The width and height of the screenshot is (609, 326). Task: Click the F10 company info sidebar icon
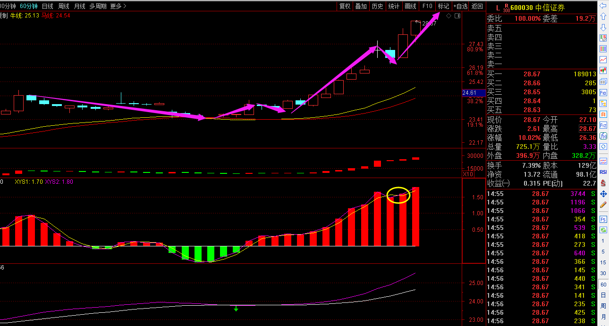pos(603,92)
